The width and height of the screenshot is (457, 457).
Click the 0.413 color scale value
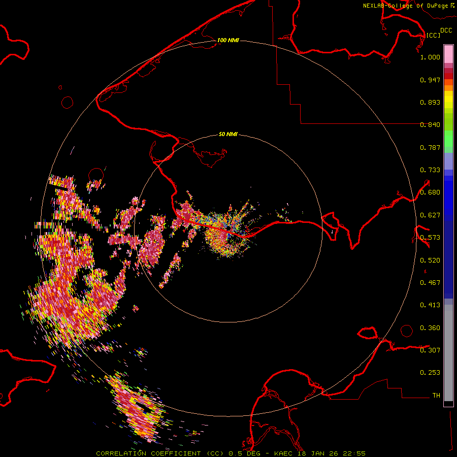[x=430, y=305]
